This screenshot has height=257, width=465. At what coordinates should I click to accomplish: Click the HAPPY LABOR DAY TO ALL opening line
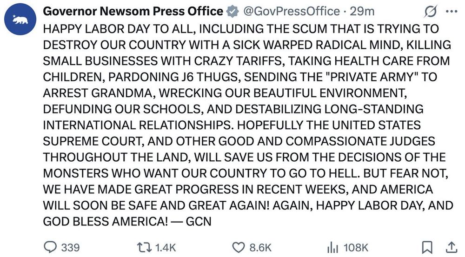tap(241, 29)
